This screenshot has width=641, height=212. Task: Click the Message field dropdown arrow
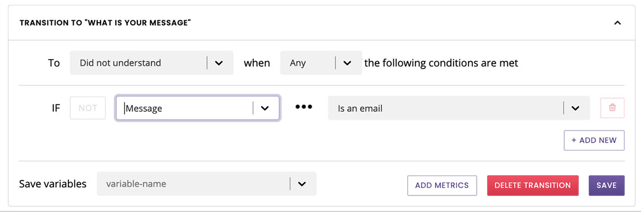point(264,108)
